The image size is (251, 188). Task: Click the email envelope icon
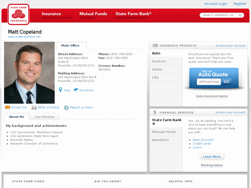(8, 107)
